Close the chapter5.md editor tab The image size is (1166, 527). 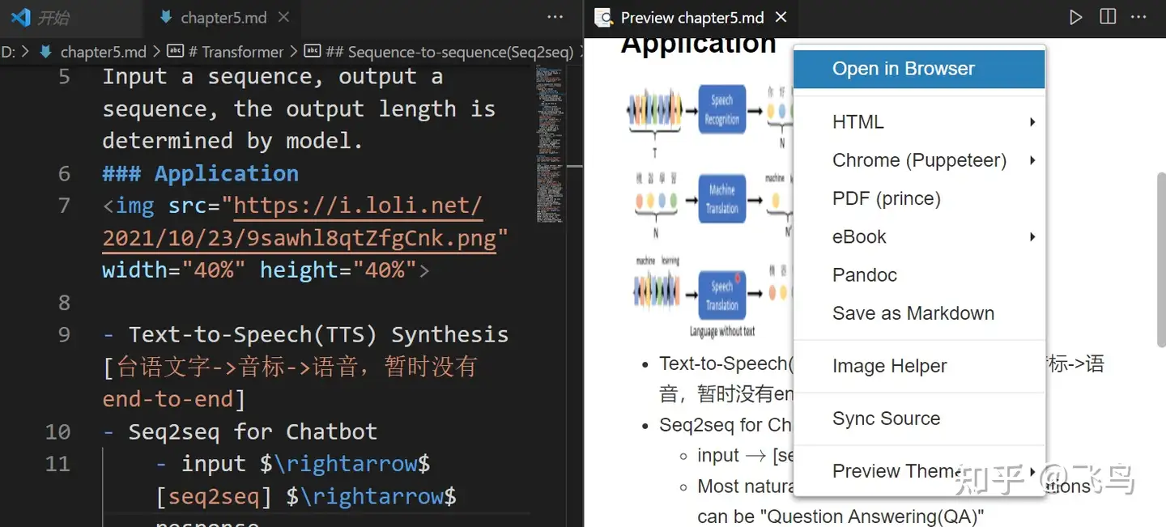(283, 17)
